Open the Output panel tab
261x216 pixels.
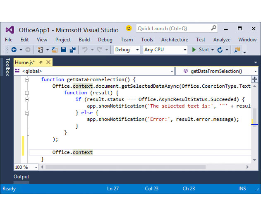click(x=22, y=177)
